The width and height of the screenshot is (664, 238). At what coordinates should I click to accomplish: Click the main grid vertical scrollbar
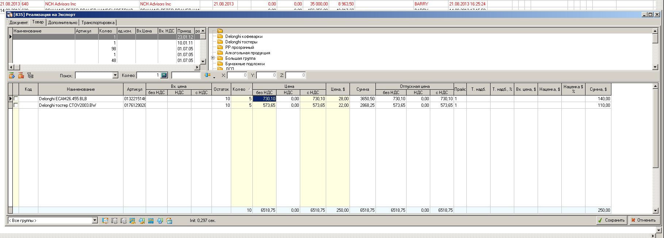(655, 146)
